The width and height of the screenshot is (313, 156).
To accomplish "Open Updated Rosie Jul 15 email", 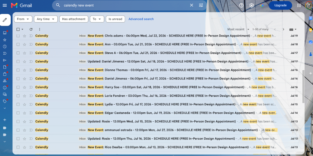I will 157,121.
